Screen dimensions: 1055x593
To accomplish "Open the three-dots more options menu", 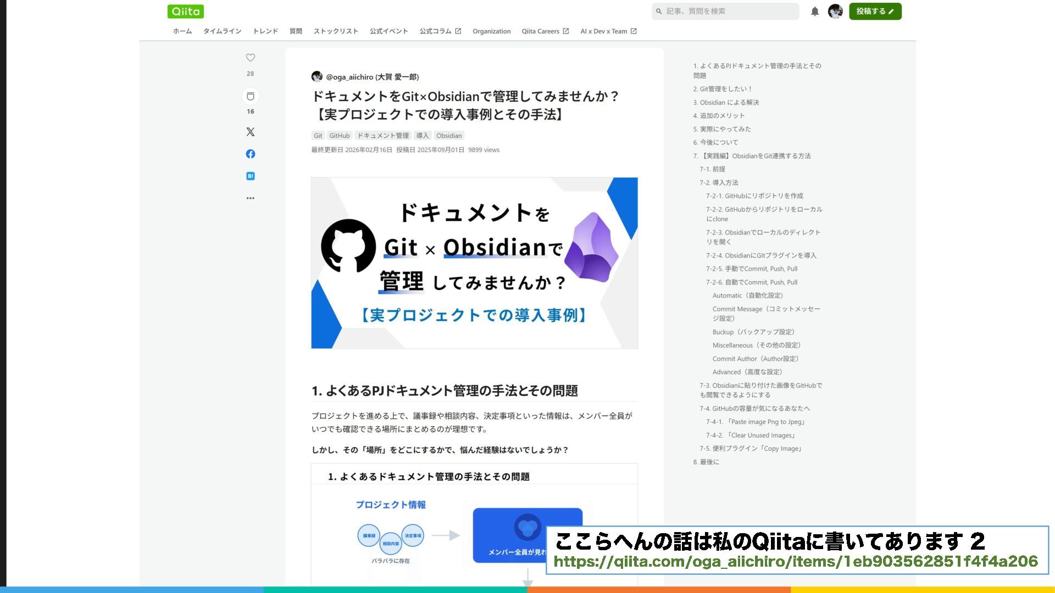I will pos(251,198).
